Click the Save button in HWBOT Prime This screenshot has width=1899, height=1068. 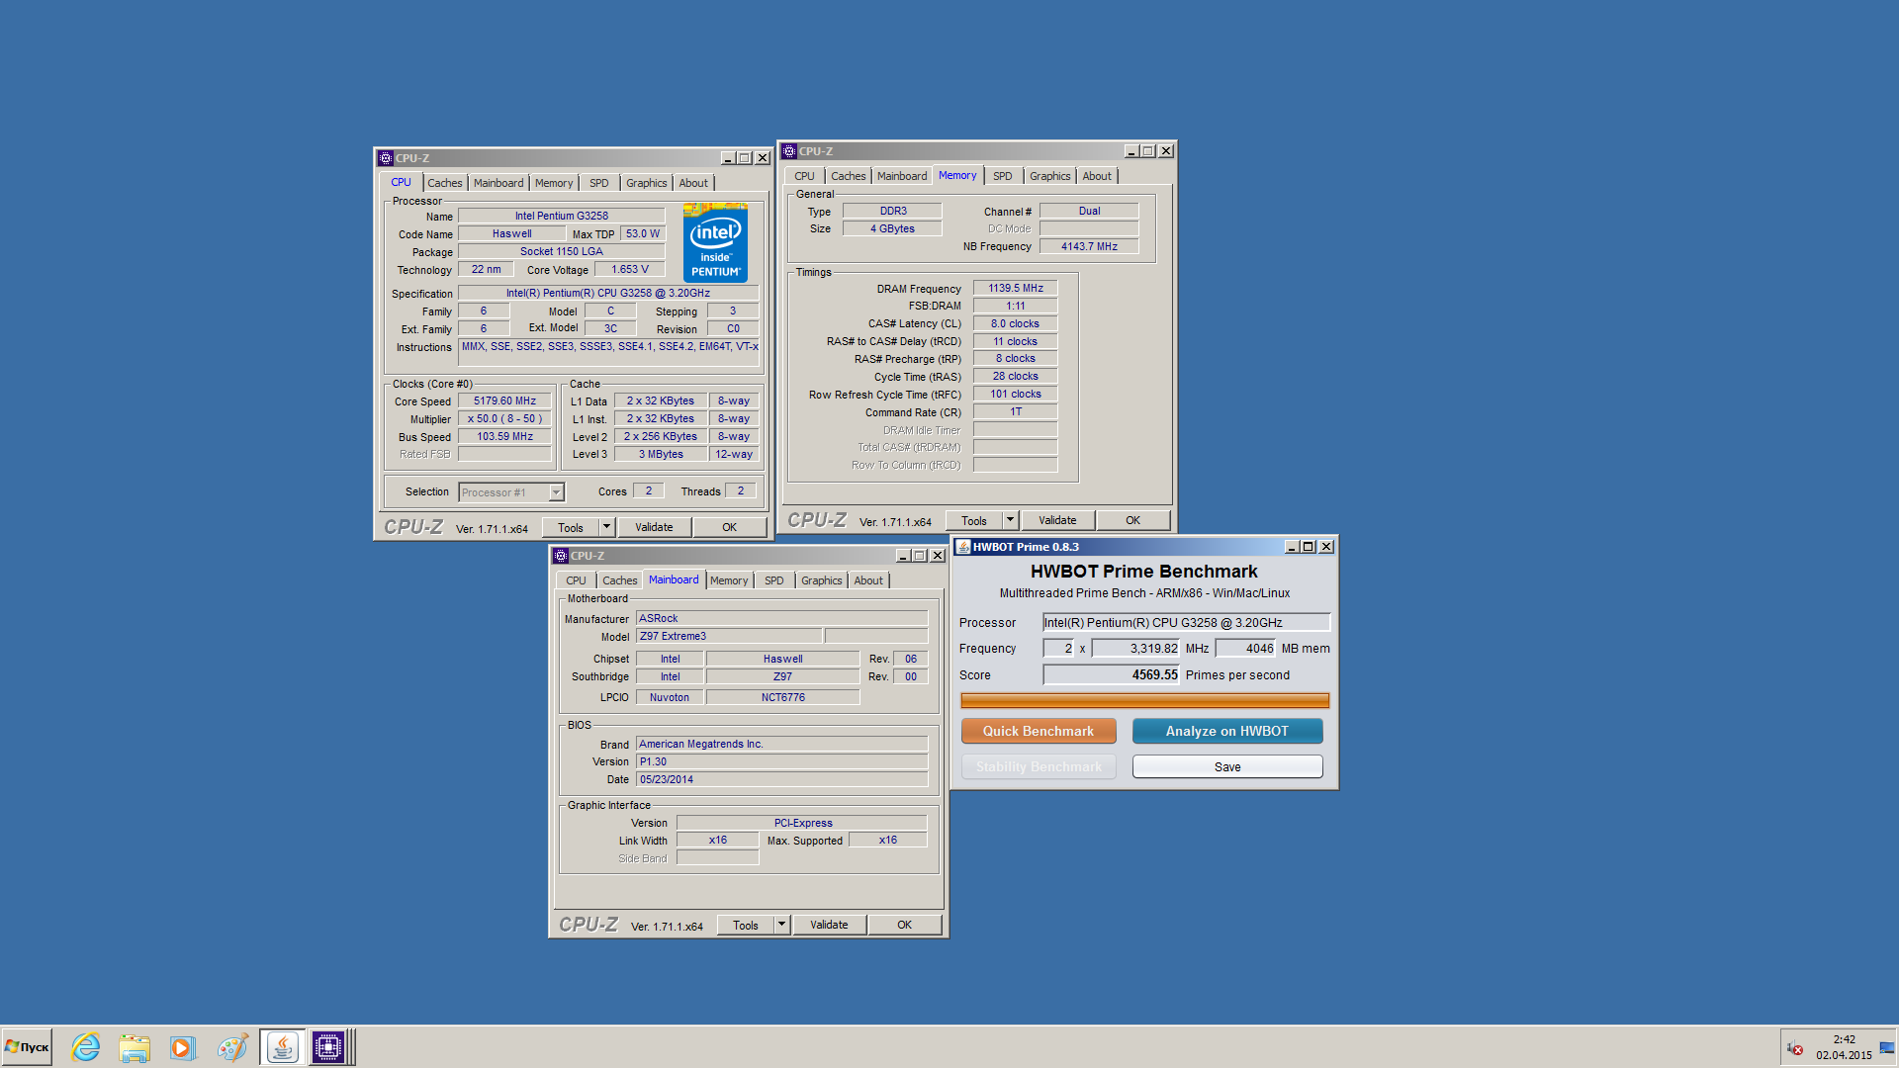point(1227,766)
